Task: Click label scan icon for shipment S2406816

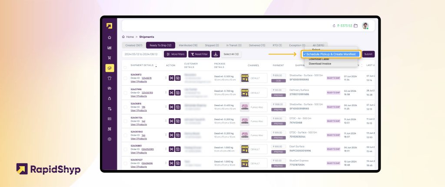Action: [x=171, y=107]
